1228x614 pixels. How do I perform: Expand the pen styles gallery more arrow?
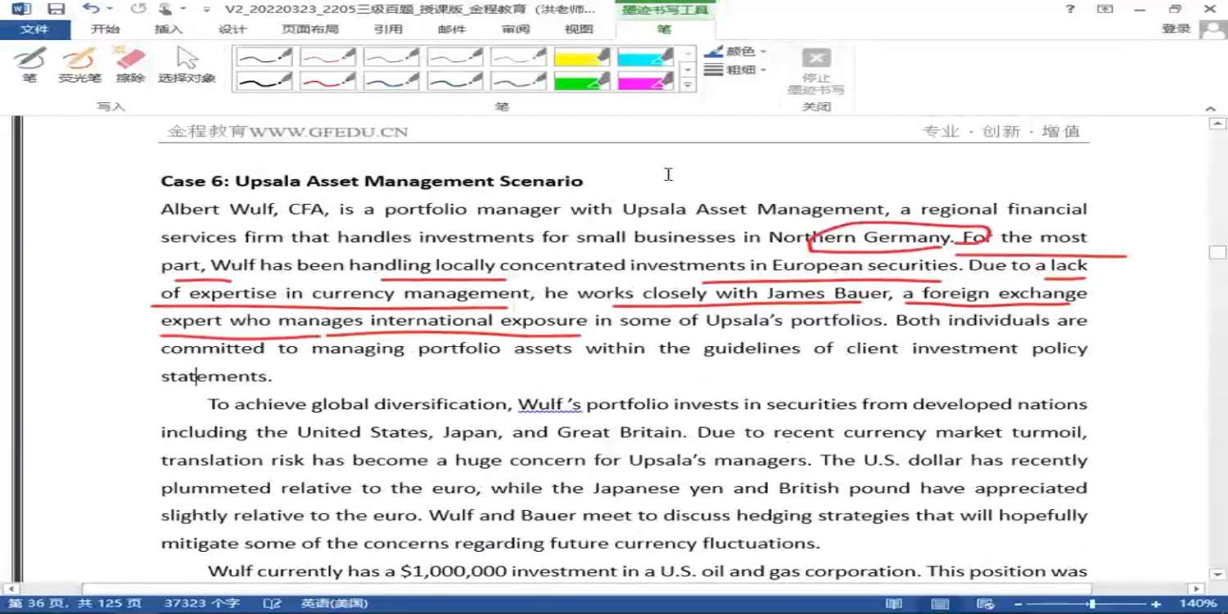pyautogui.click(x=688, y=84)
